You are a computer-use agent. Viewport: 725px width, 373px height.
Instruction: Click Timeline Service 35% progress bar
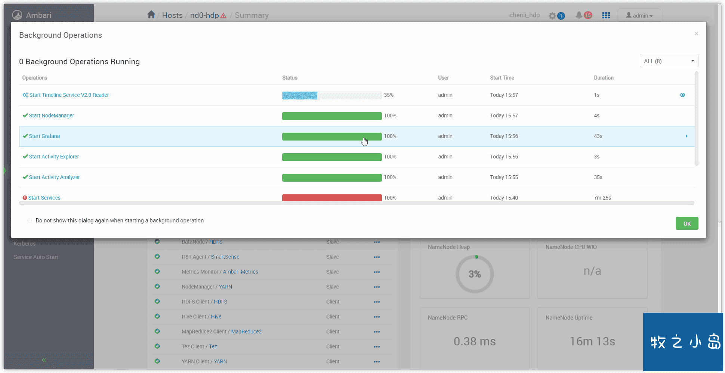point(332,95)
